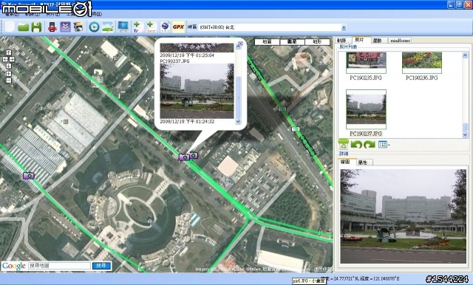
Task: Open project with the green folder icon
Action: (23, 27)
